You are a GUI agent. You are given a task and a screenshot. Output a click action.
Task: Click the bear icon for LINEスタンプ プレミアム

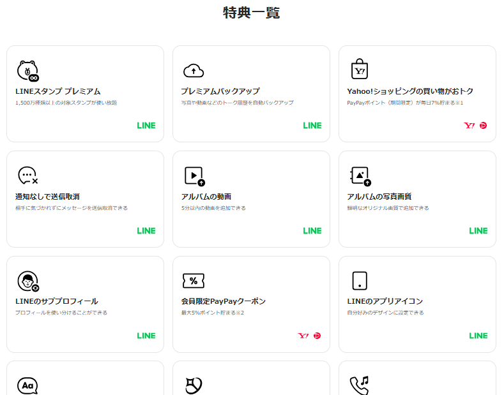coord(28,70)
